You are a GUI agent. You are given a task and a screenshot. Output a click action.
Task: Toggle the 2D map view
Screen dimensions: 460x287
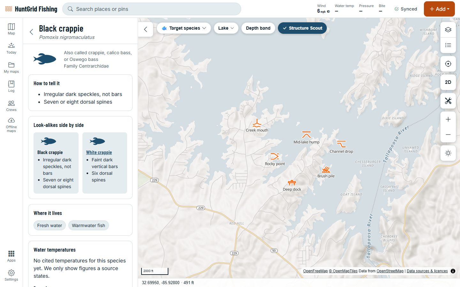pyautogui.click(x=448, y=82)
